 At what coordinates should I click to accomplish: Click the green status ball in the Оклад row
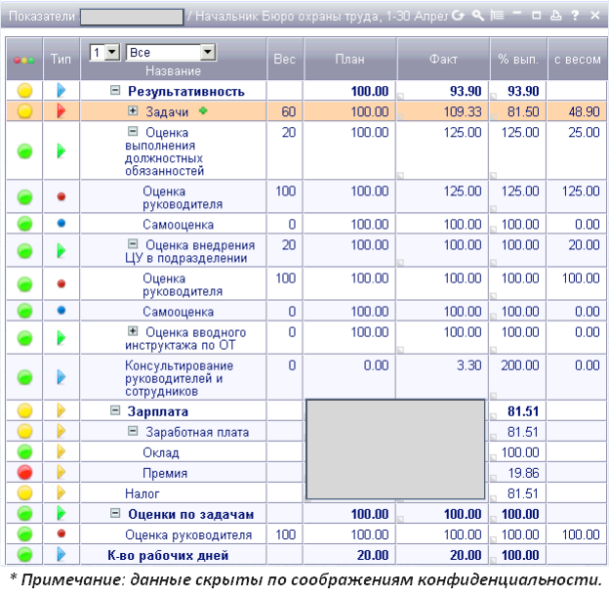pos(24,451)
